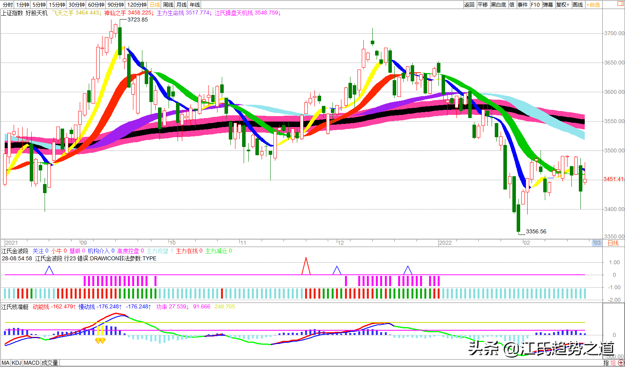Image resolution: width=625 pixels, height=367 pixels.
Task: Click the 返回 back button
Action: 469,5
